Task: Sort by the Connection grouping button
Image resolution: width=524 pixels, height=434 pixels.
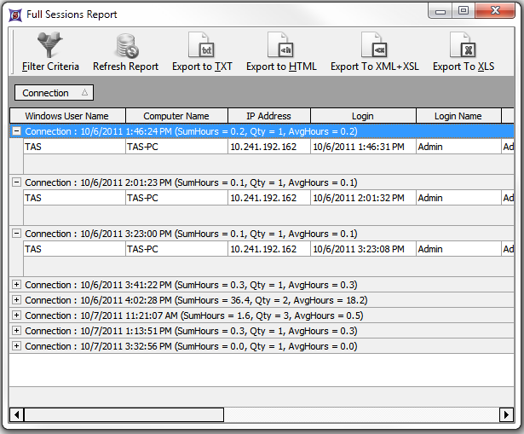Action: coord(54,93)
